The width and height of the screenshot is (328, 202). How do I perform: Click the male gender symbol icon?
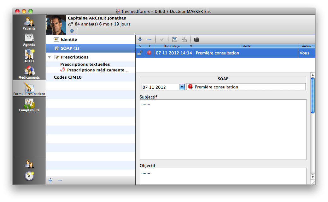tap(71, 24)
